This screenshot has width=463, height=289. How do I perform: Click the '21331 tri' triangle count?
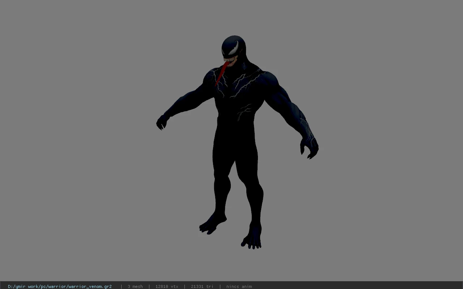pyautogui.click(x=202, y=286)
